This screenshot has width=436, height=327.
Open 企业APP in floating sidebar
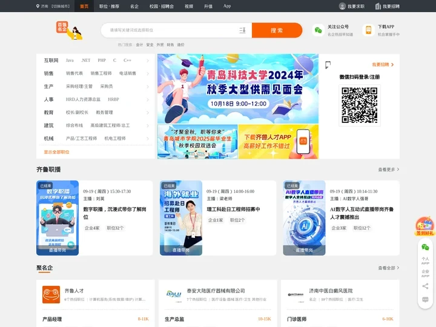point(425,273)
